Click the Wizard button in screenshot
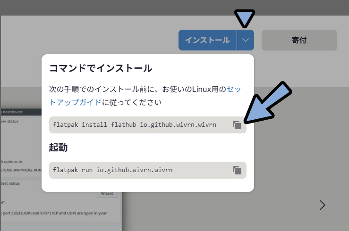The image size is (349, 231). tap(107, 194)
